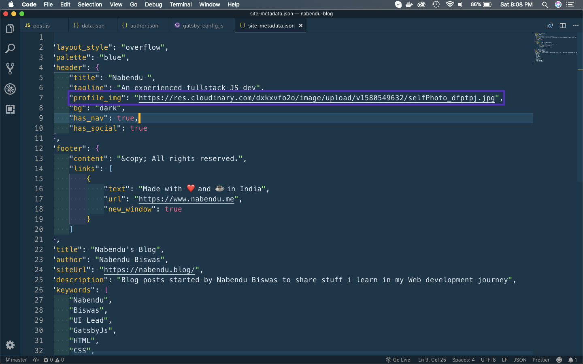Image resolution: width=583 pixels, height=364 pixels.
Task: Click the master git branch indicator
Action: [x=17, y=360]
